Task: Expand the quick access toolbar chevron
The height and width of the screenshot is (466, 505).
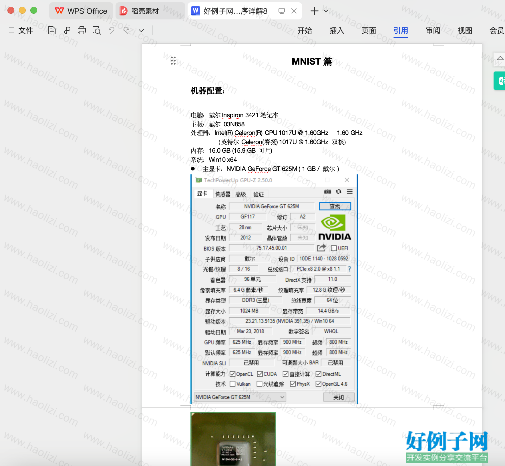Action: (141, 30)
